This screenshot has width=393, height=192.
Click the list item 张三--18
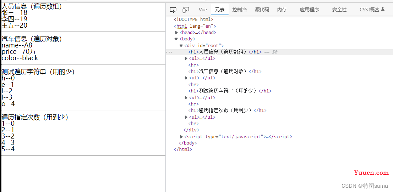coord(14,13)
